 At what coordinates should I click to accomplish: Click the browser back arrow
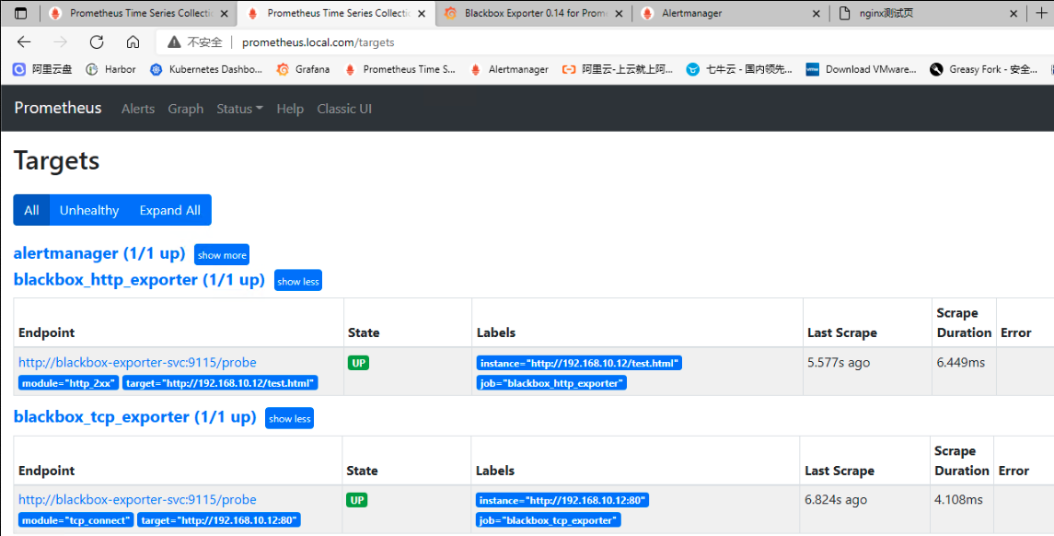pyautogui.click(x=24, y=41)
